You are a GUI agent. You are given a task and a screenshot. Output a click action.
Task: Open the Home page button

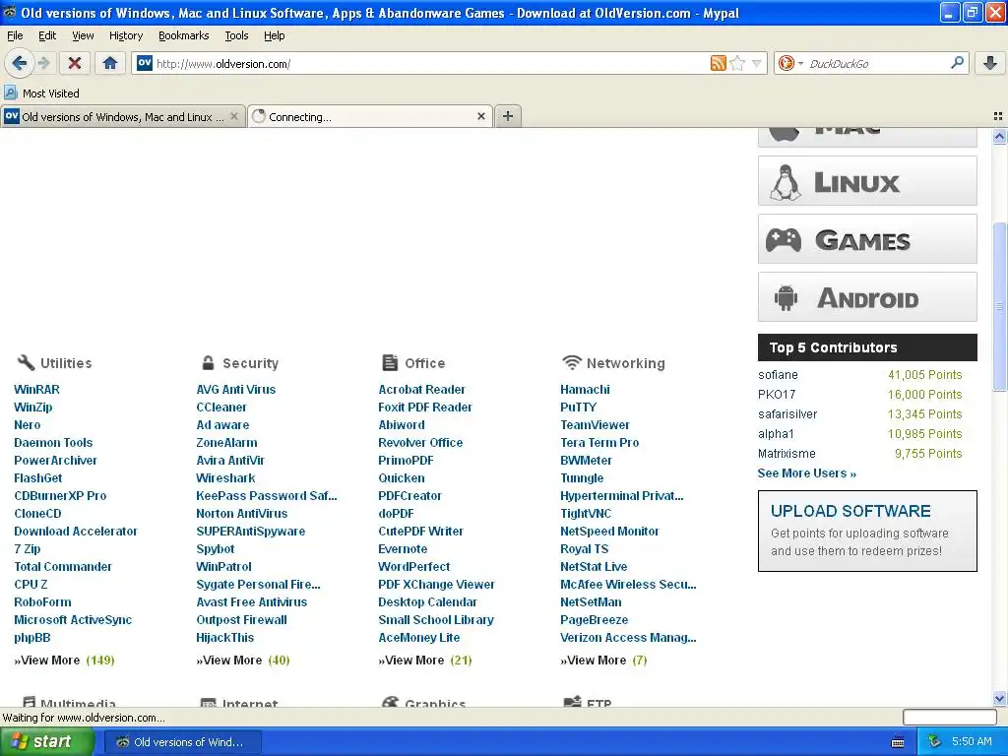[110, 63]
